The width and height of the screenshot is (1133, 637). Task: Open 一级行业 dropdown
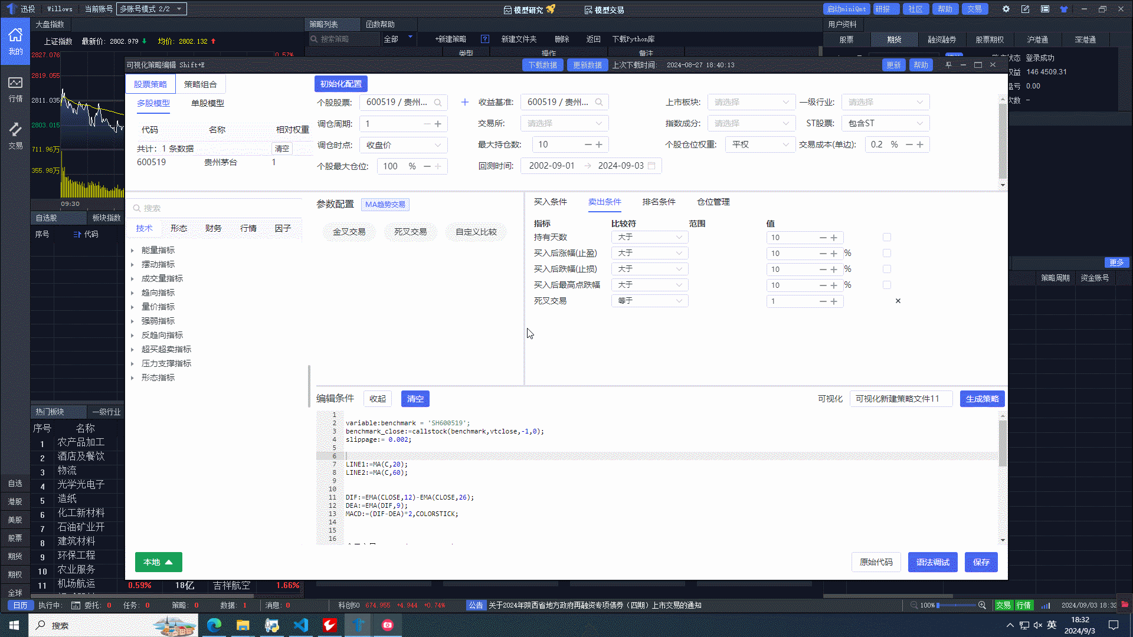point(886,102)
